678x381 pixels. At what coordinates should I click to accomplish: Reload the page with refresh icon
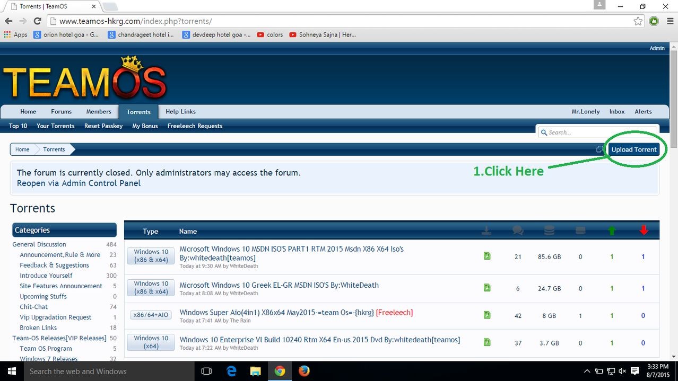click(37, 21)
